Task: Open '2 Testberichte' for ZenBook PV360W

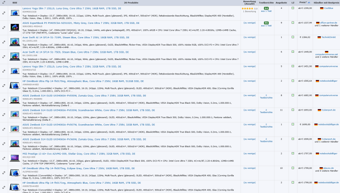Action: click(x=266, y=140)
